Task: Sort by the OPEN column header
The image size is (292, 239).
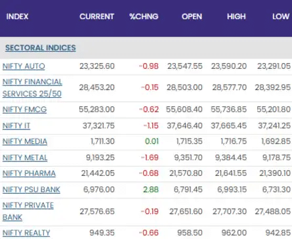Action: click(192, 16)
